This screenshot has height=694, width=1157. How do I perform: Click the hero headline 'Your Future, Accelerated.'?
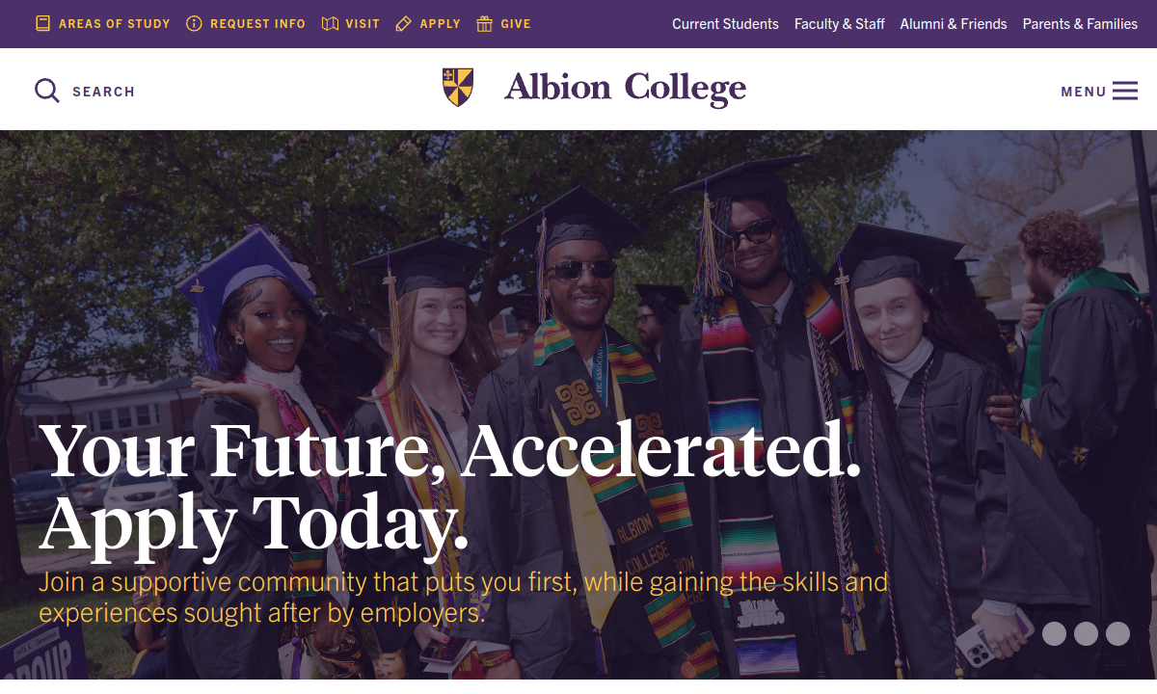click(449, 450)
